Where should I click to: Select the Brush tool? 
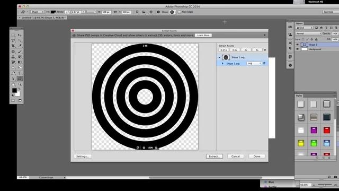coord(20,51)
